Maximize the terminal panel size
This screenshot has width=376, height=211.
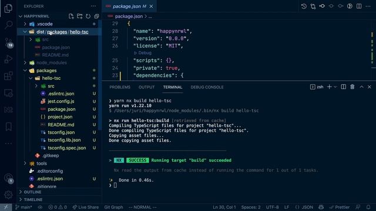click(361, 87)
